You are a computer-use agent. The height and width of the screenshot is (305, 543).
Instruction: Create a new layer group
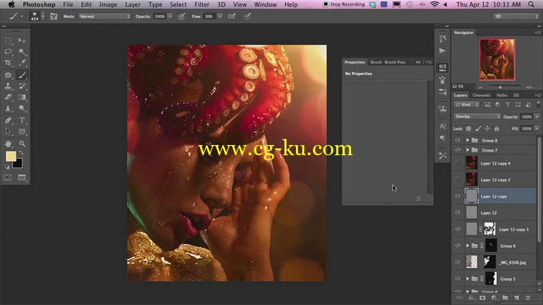pyautogui.click(x=505, y=298)
